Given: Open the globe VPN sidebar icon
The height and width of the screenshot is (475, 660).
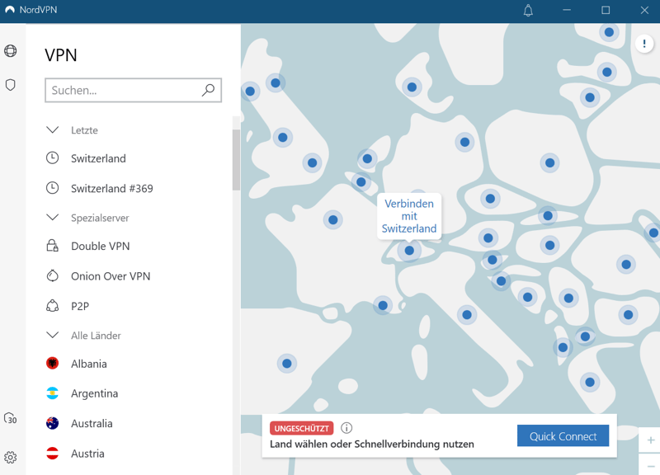Looking at the screenshot, I should click(11, 51).
